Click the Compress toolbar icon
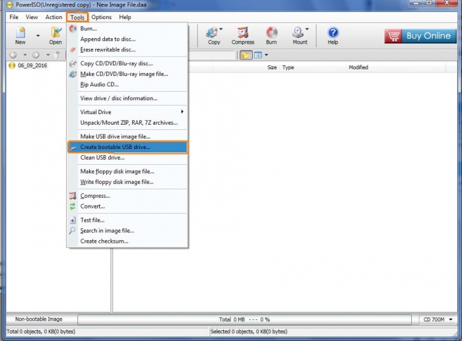Image resolution: width=462 pixels, height=341 pixels. coord(243,35)
